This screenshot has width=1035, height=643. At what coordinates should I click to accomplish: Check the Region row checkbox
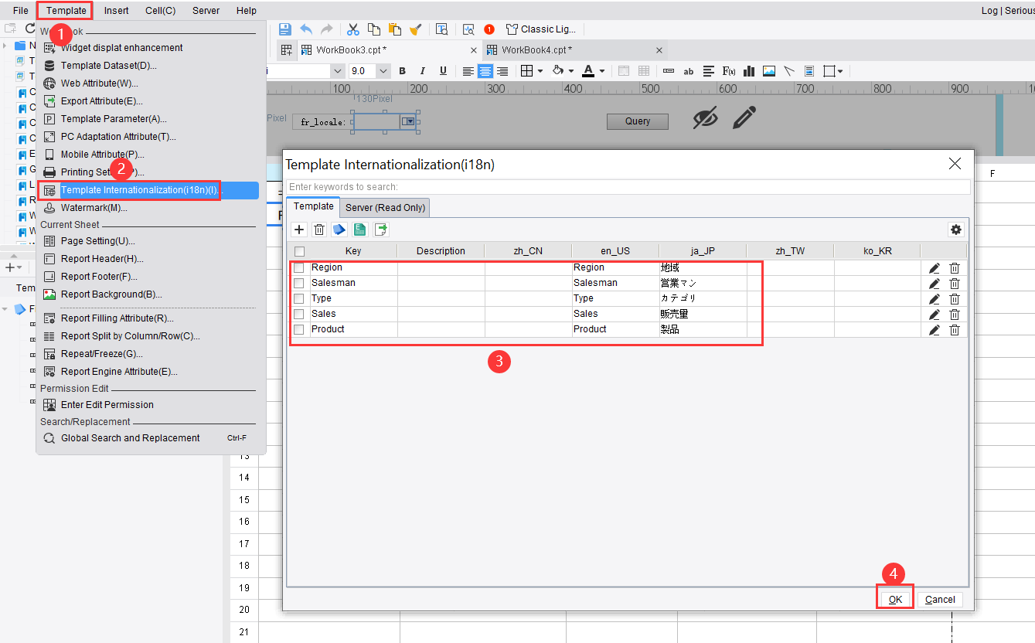click(298, 267)
